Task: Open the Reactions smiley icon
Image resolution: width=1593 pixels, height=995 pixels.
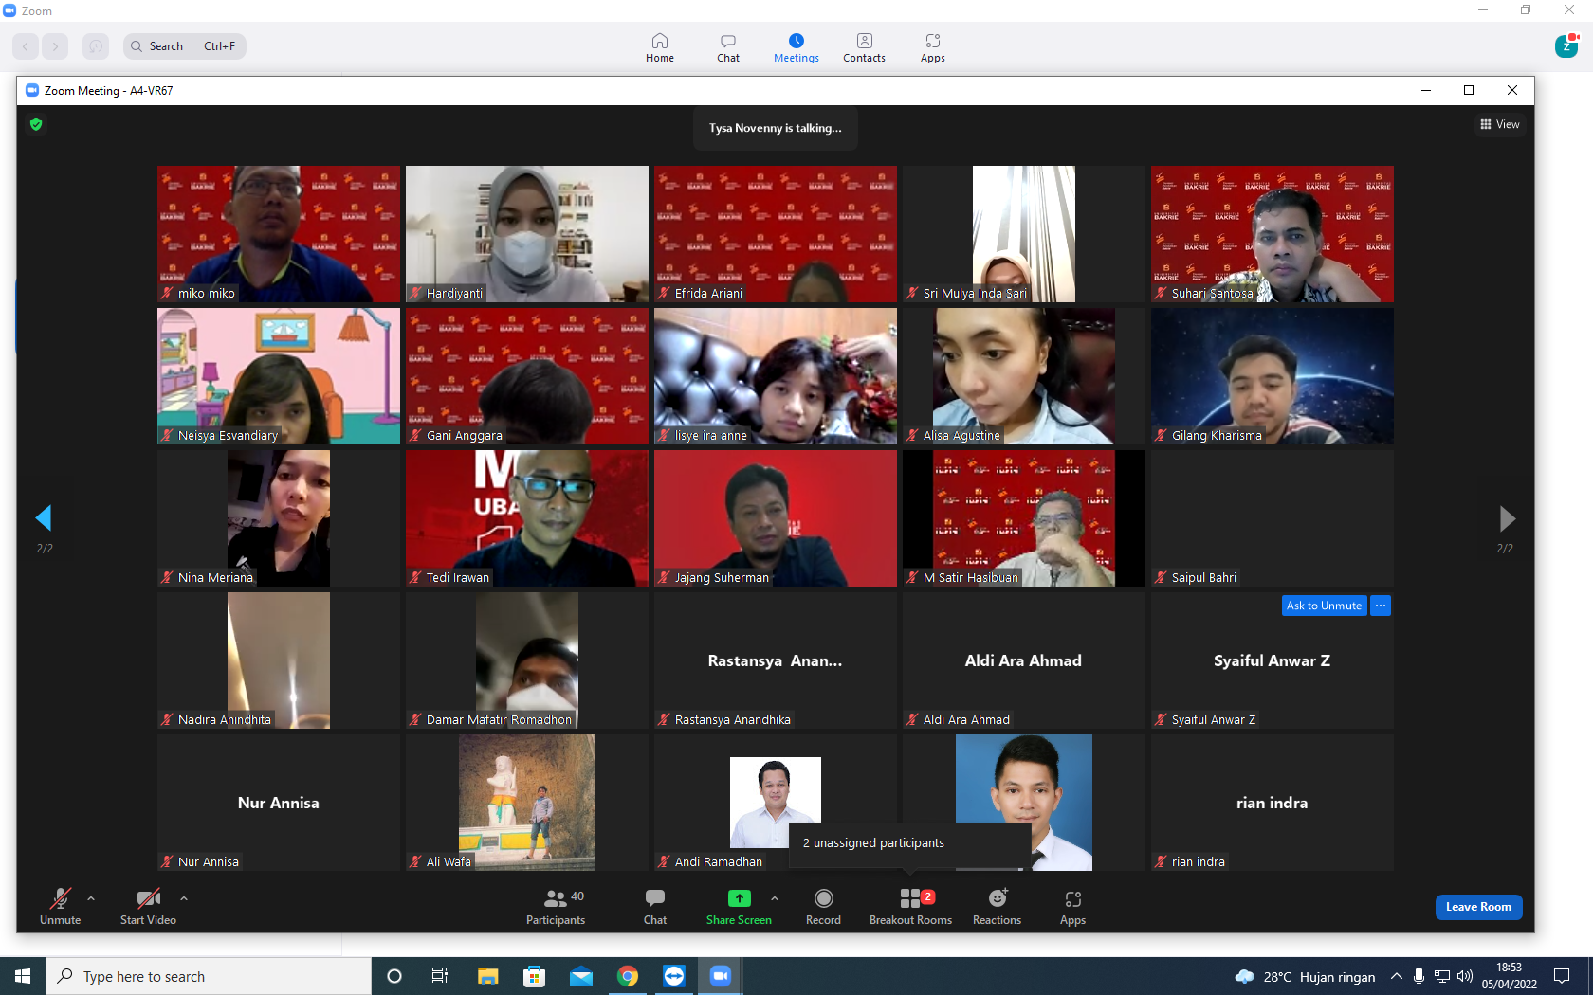Action: (x=998, y=898)
